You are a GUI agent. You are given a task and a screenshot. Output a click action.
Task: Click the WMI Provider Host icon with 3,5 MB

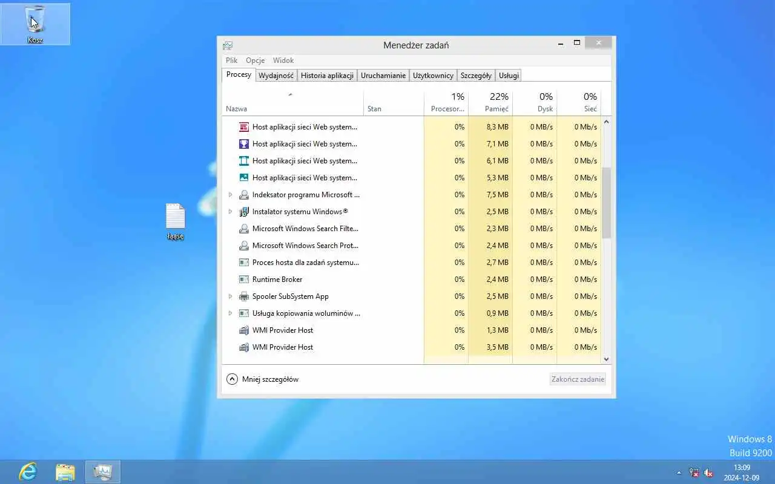pos(244,347)
